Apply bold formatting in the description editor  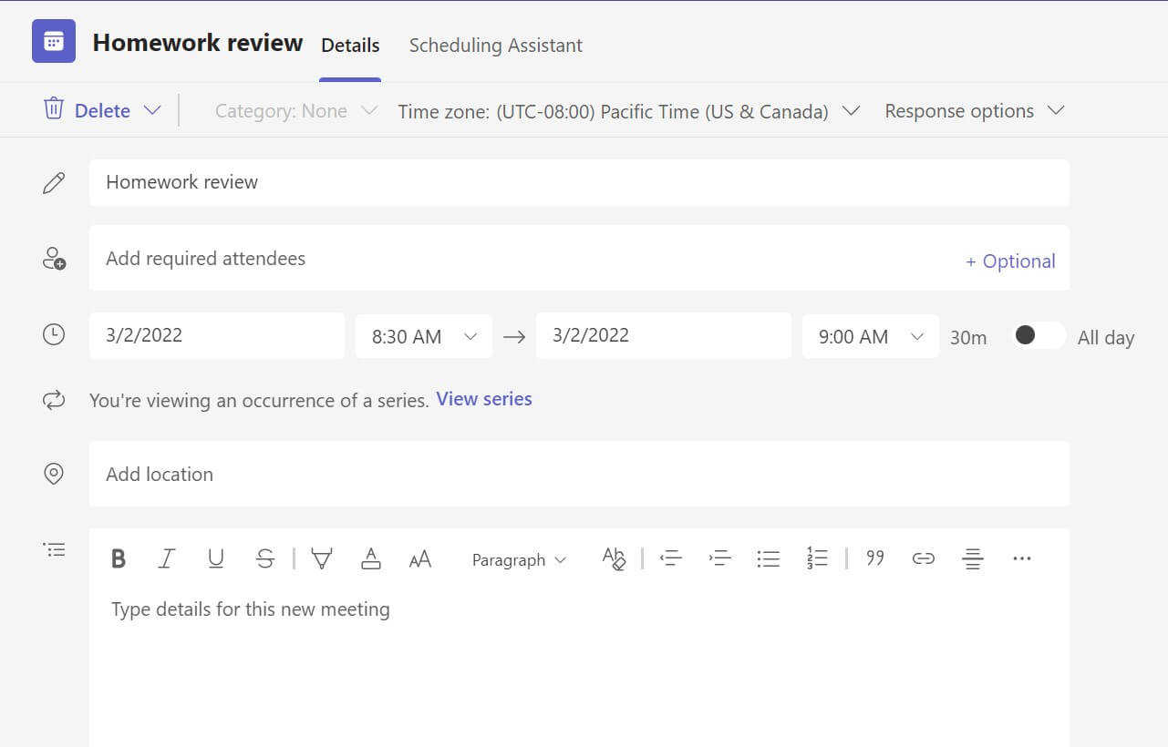pos(119,558)
